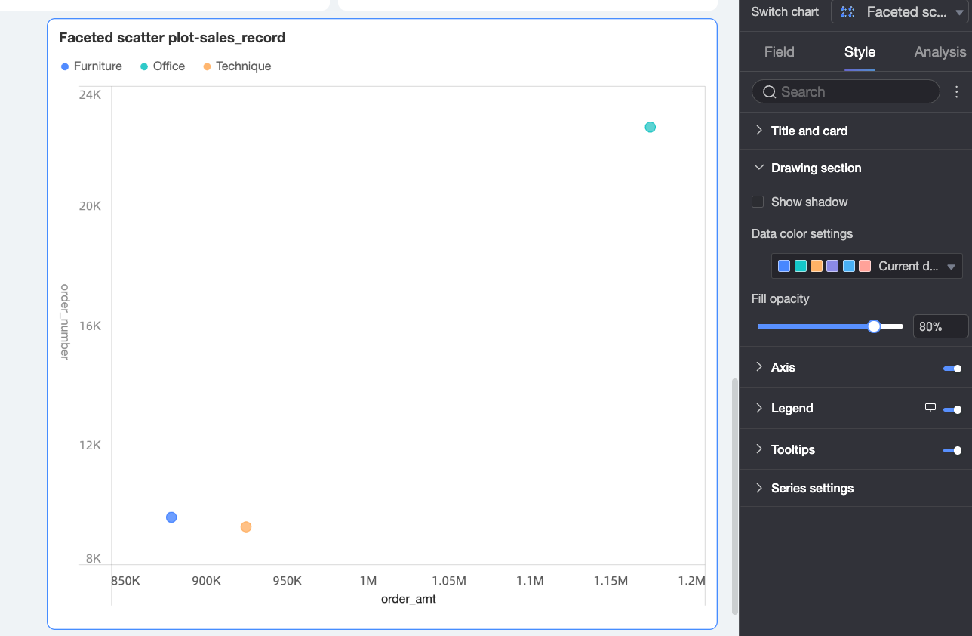Open the Analysis tab
The image size is (972, 636).
coord(940,51)
